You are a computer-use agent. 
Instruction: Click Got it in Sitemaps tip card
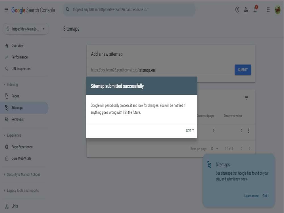click(266, 196)
